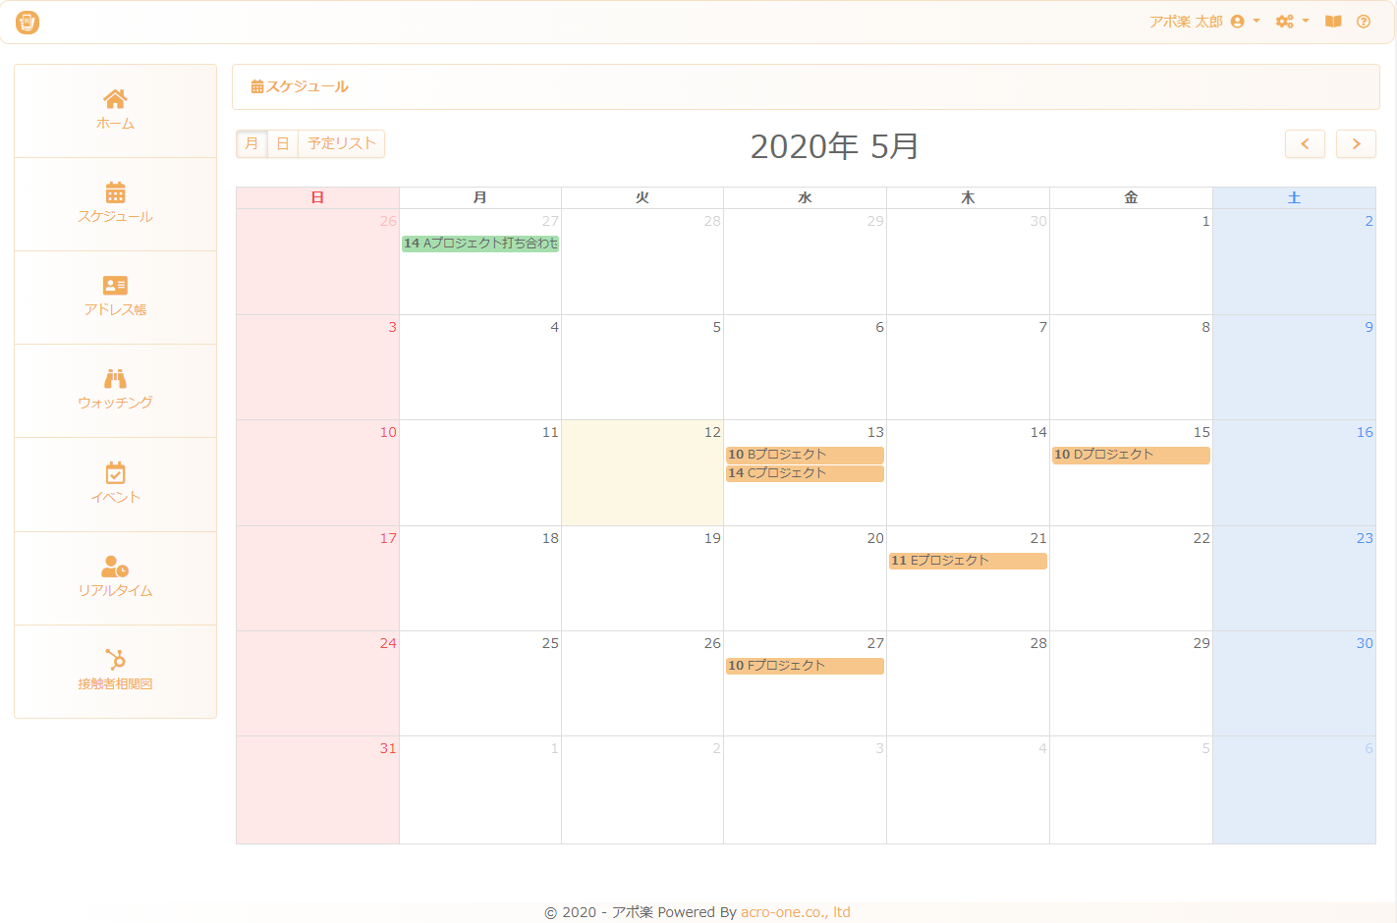Open the settings gears icon

click(x=1284, y=22)
